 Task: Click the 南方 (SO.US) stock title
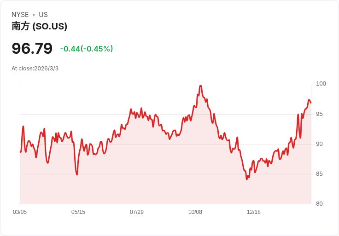40,26
